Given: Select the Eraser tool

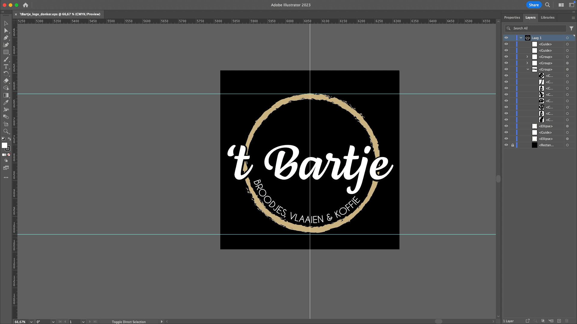Looking at the screenshot, I should point(6,81).
